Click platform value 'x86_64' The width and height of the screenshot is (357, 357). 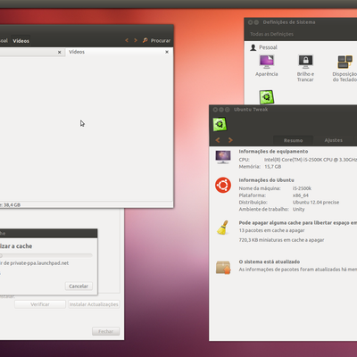pos(301,195)
